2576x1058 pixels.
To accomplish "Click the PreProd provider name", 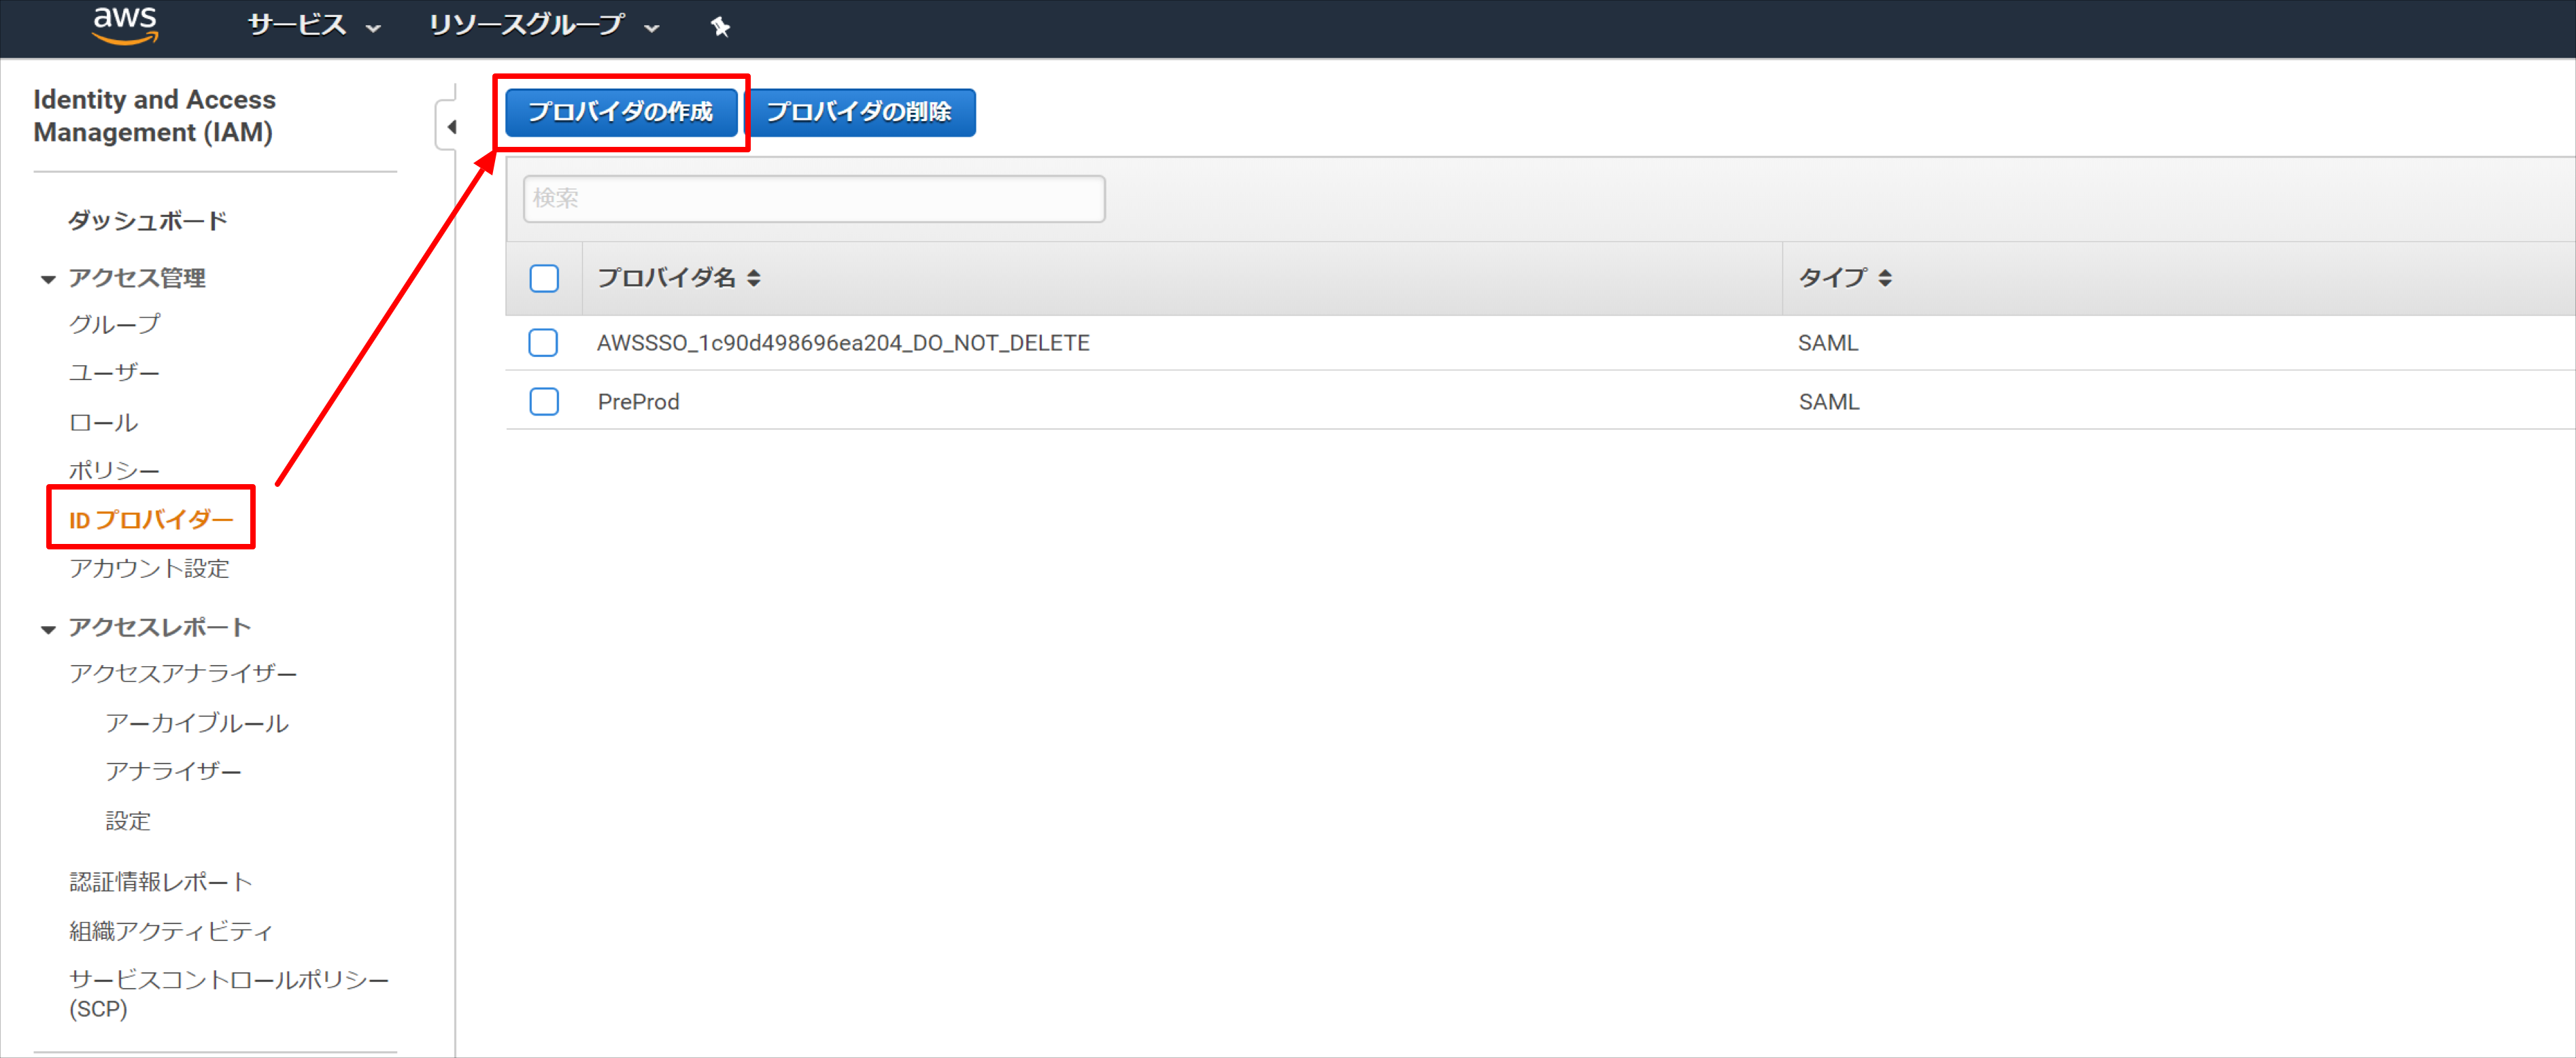I will (638, 402).
